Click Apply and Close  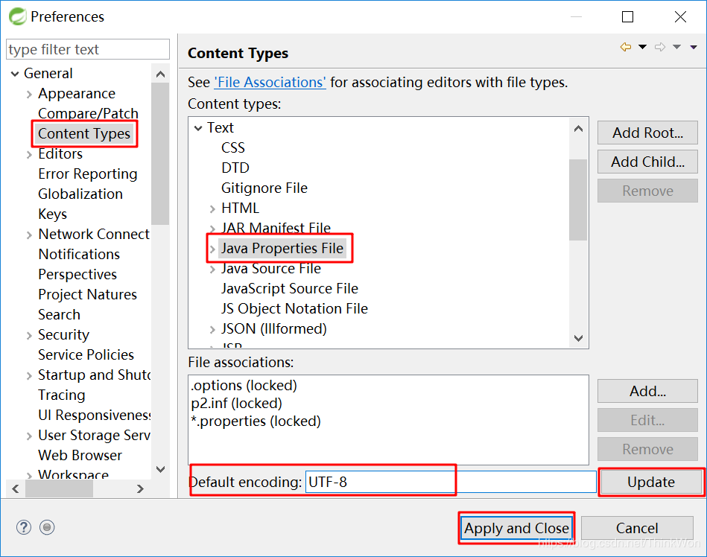[517, 528]
